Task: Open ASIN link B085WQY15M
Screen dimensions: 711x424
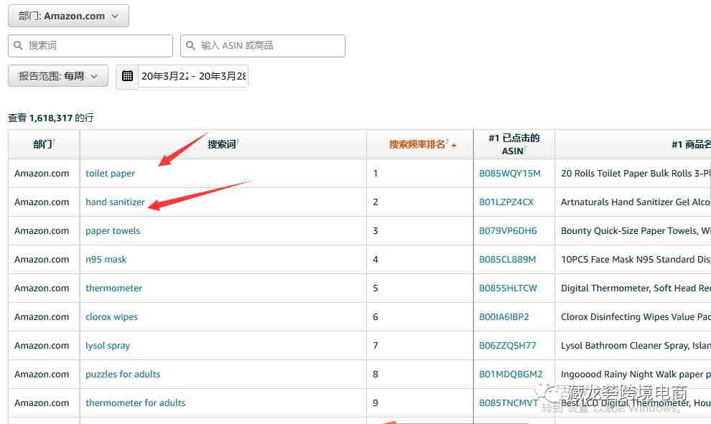Action: [x=510, y=174]
